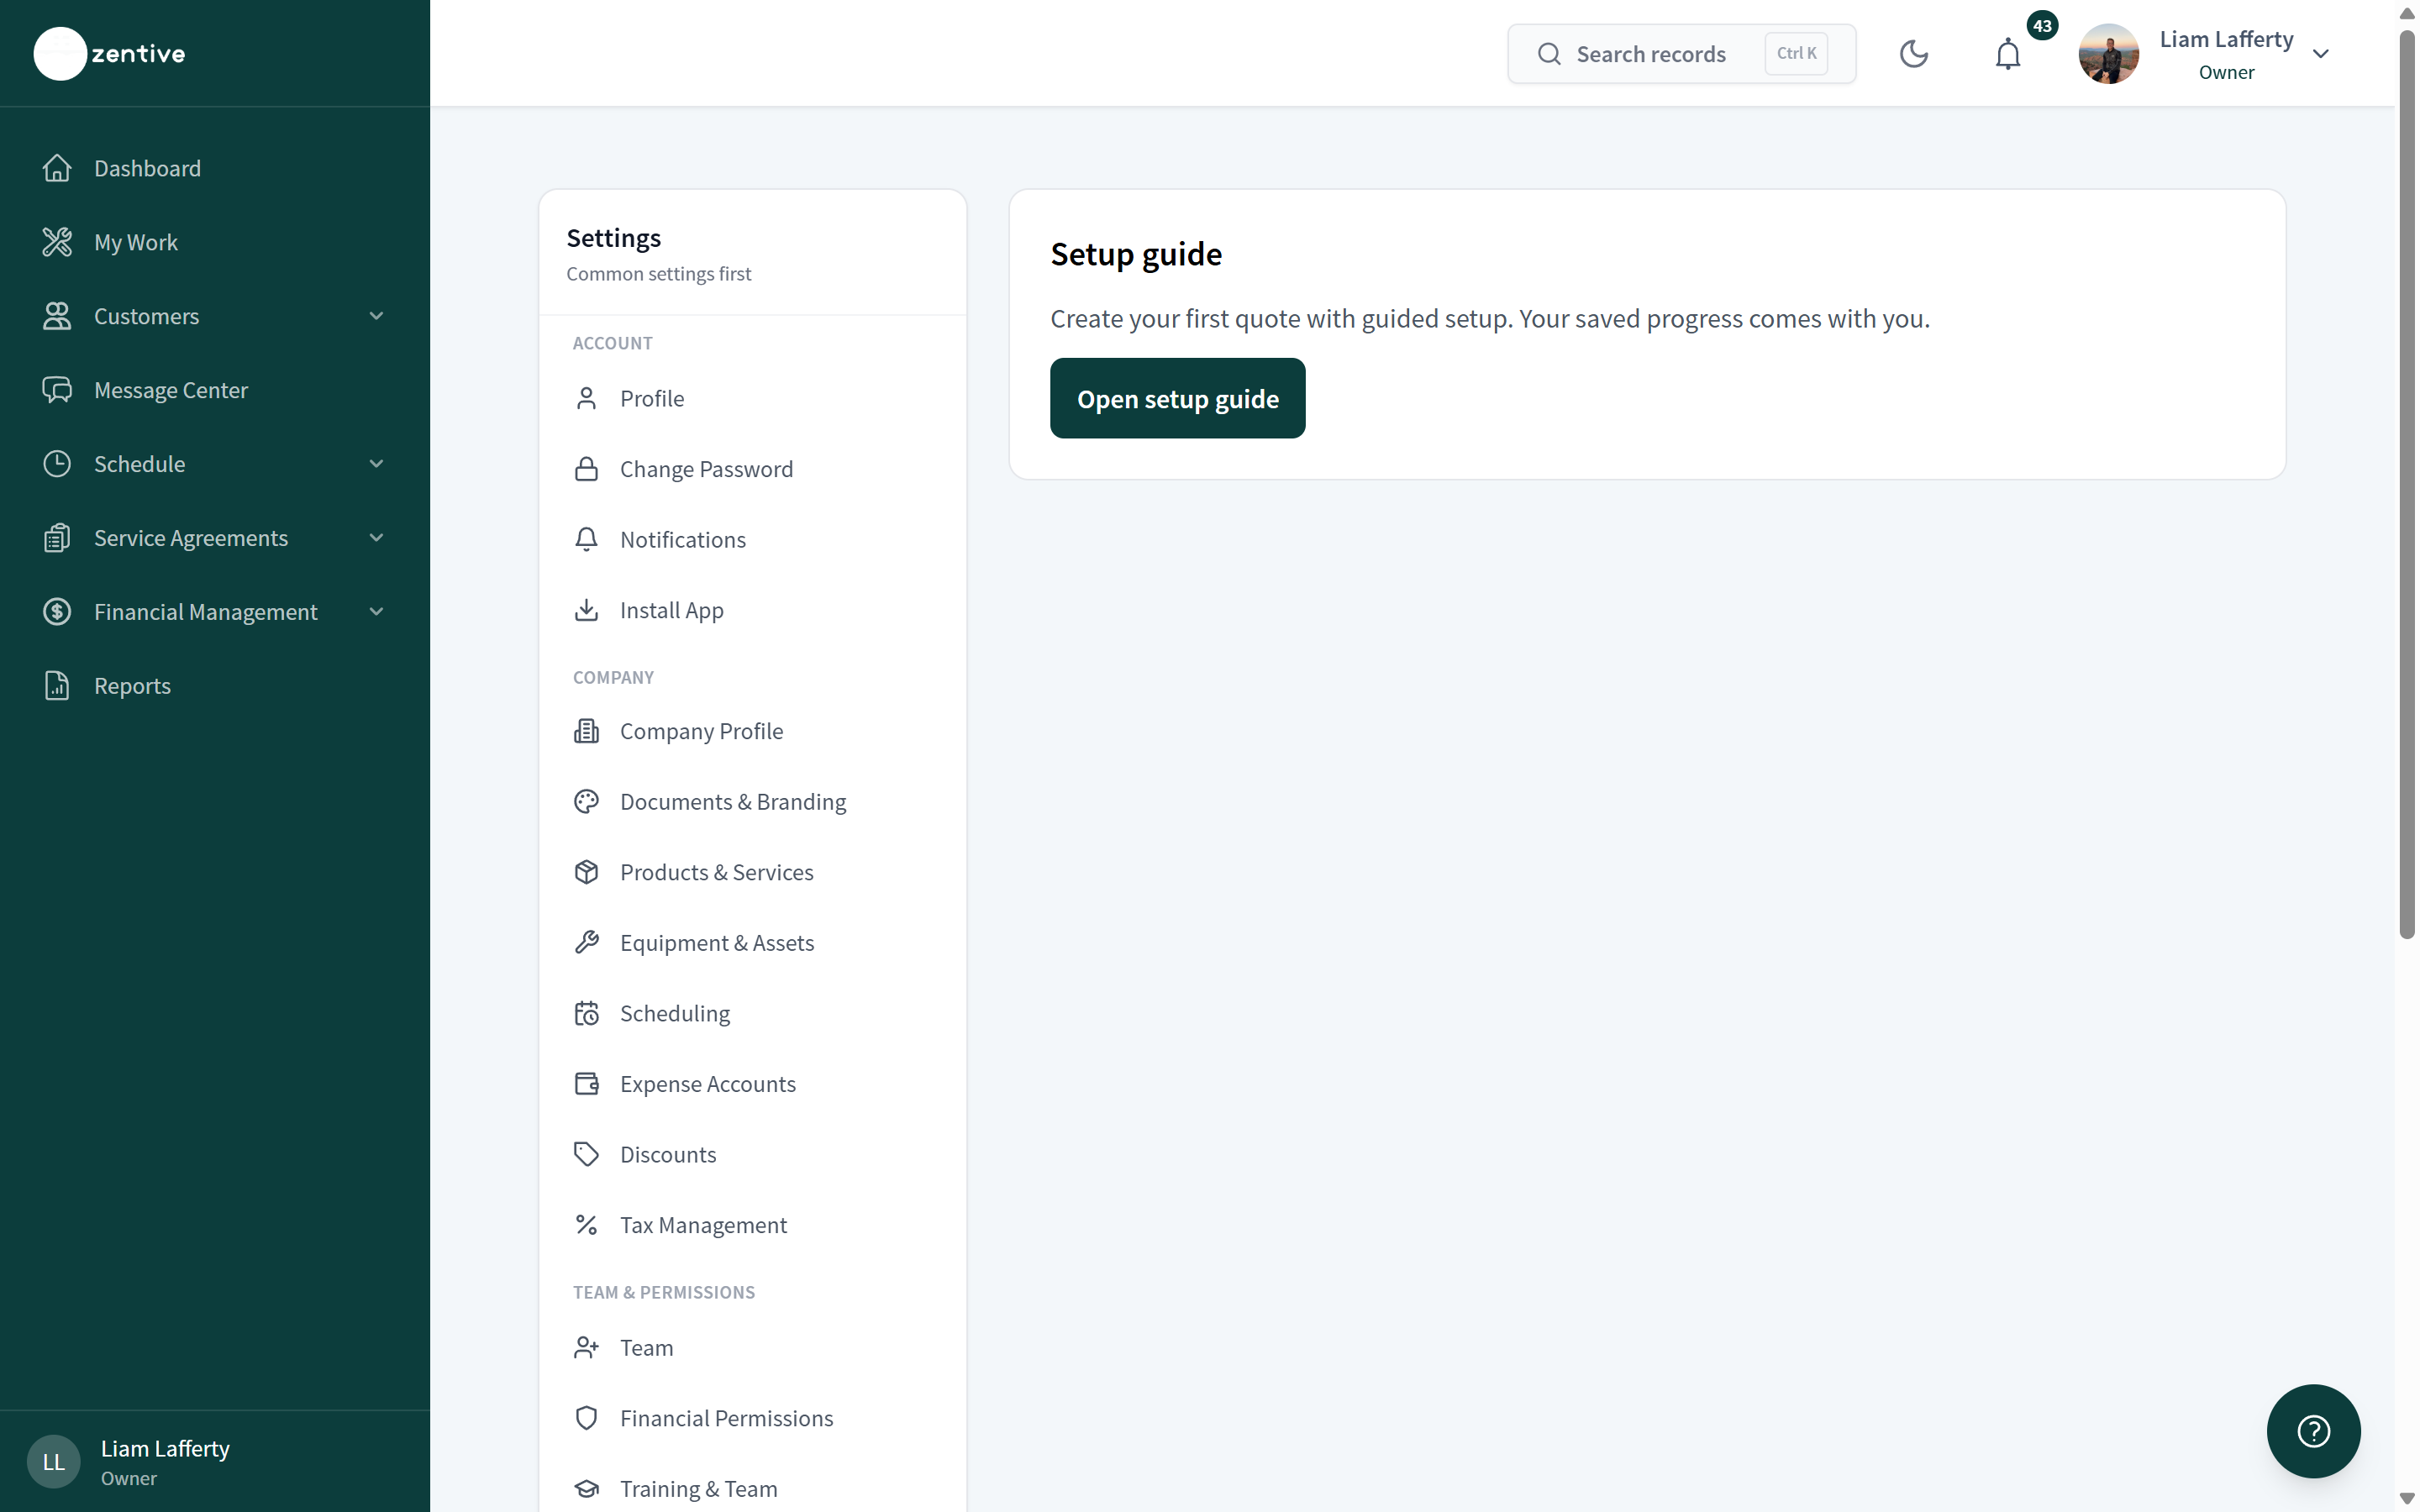2420x1512 pixels.
Task: Click the Open setup guide button
Action: click(x=1177, y=398)
